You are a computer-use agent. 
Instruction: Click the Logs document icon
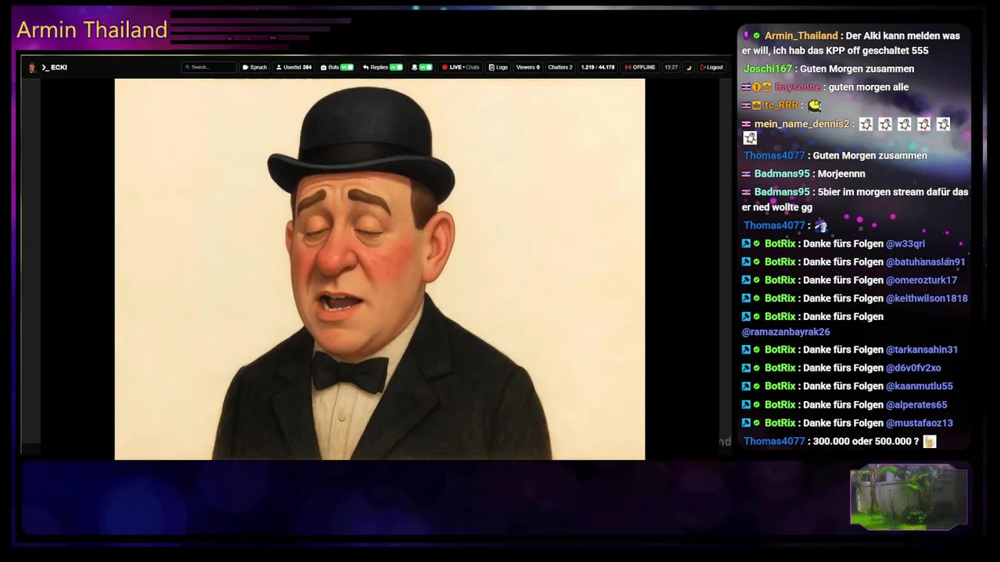click(x=491, y=67)
